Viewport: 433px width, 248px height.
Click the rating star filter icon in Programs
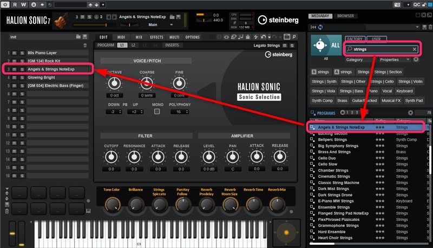point(343,113)
